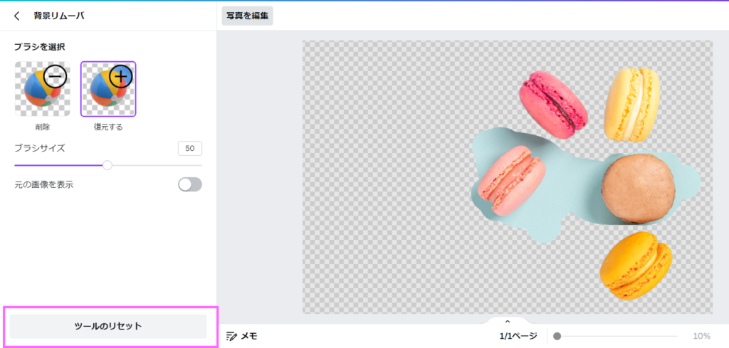Select the 削除 erase brush
Image resolution: width=729 pixels, height=348 pixels.
click(42, 89)
